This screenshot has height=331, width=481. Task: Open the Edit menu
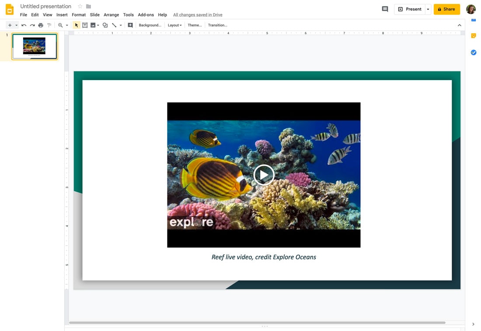pos(35,15)
